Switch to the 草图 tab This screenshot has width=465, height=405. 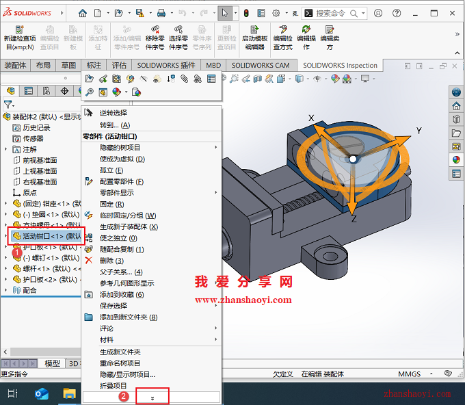[68, 65]
